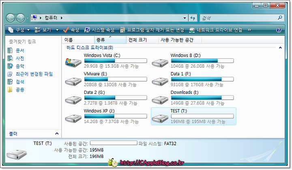
Task: Select the Data 2 (G:) drive icon
Action: 73,100
